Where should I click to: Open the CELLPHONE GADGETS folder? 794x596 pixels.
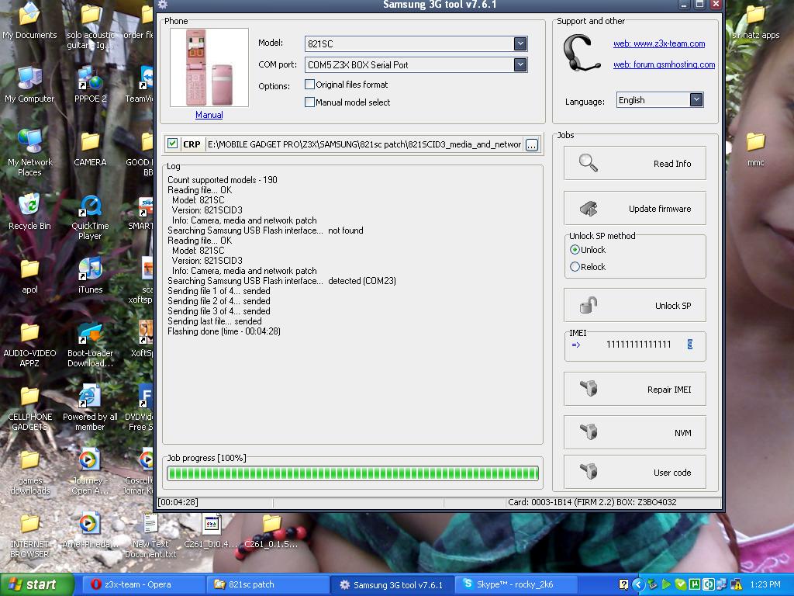click(x=29, y=408)
